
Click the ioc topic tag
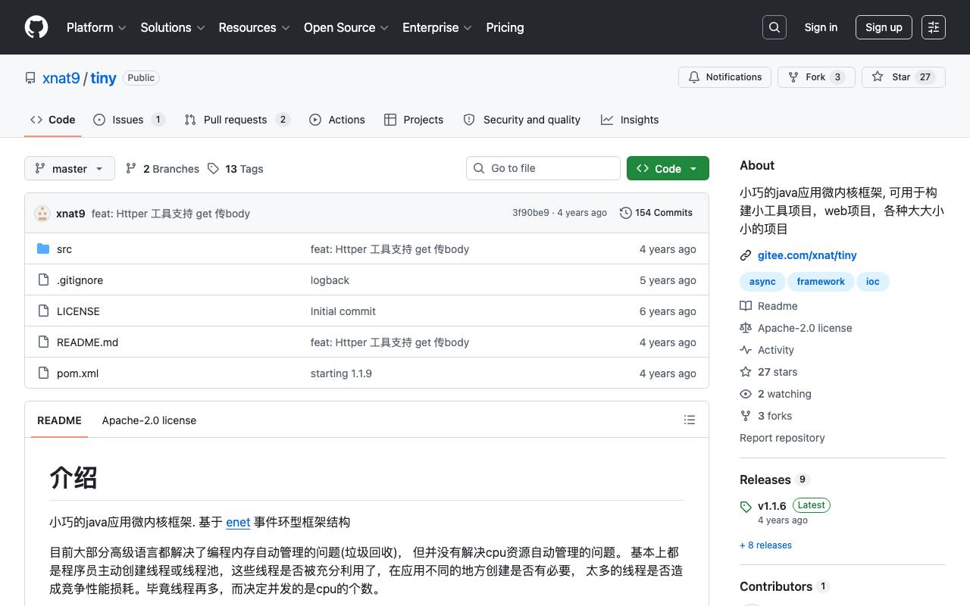pyautogui.click(x=873, y=282)
